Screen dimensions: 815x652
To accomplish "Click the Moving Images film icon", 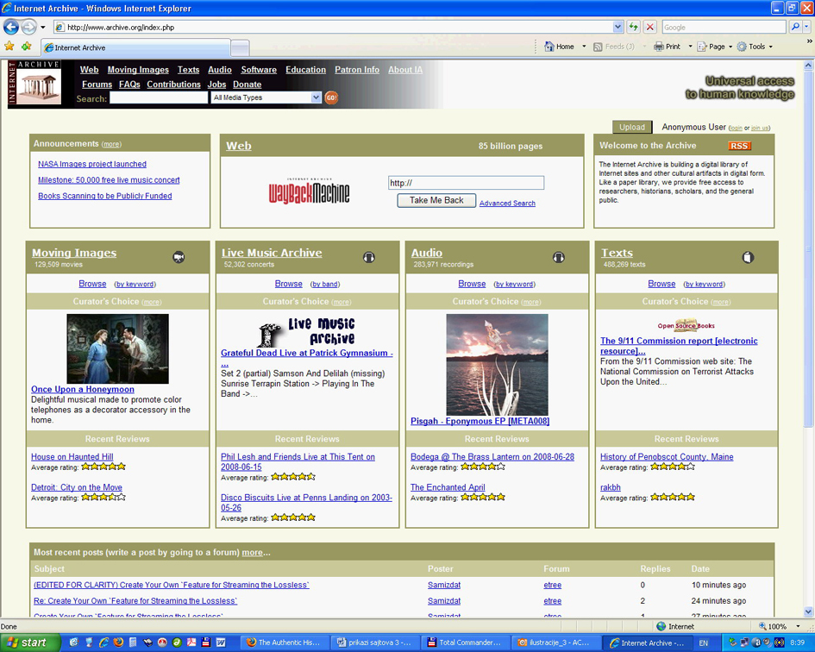I will point(179,257).
